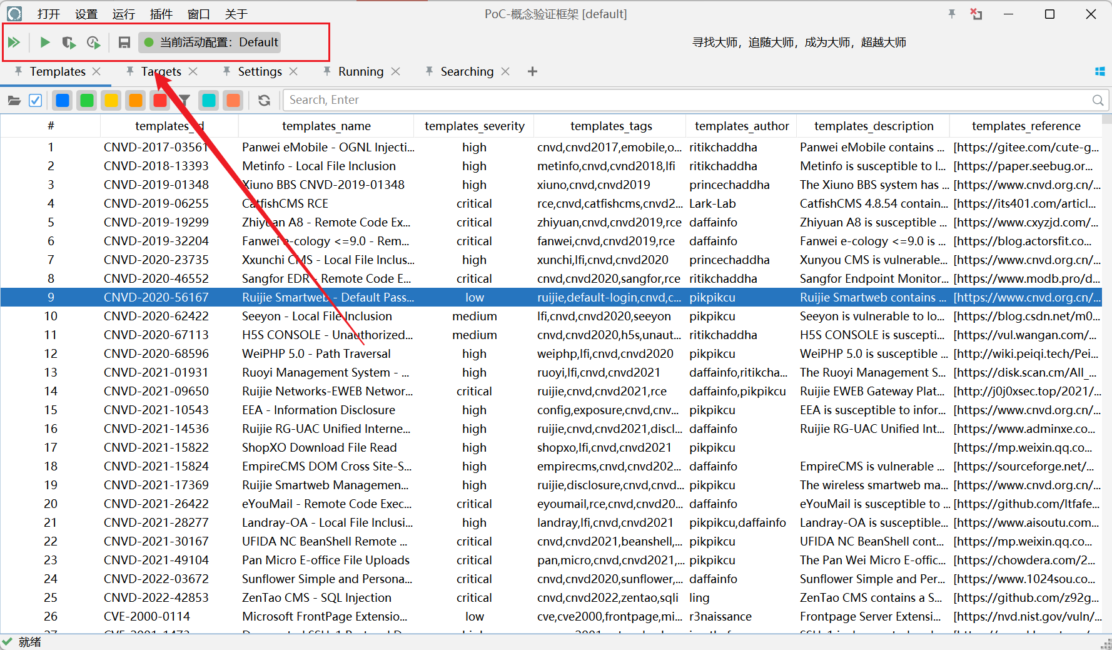Click the refresh templates icon

click(x=264, y=100)
